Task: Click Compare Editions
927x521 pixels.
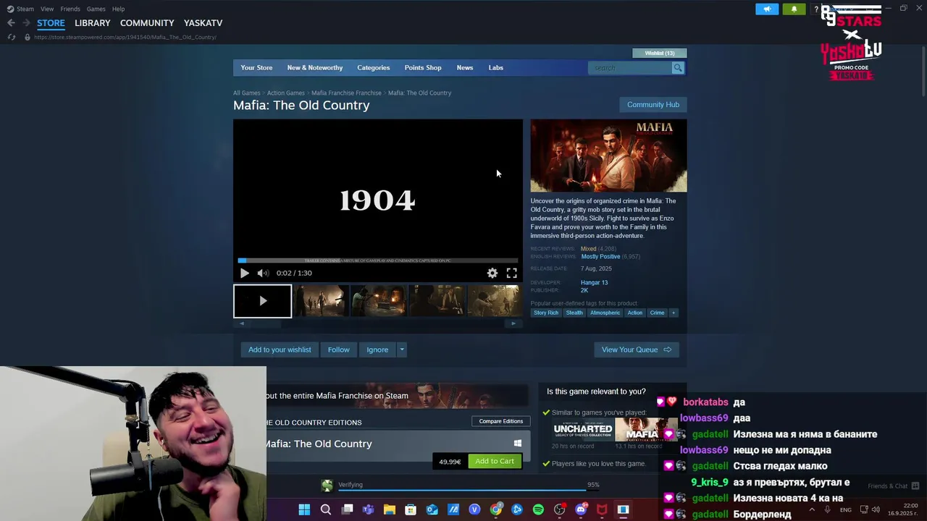Action: tap(500, 421)
